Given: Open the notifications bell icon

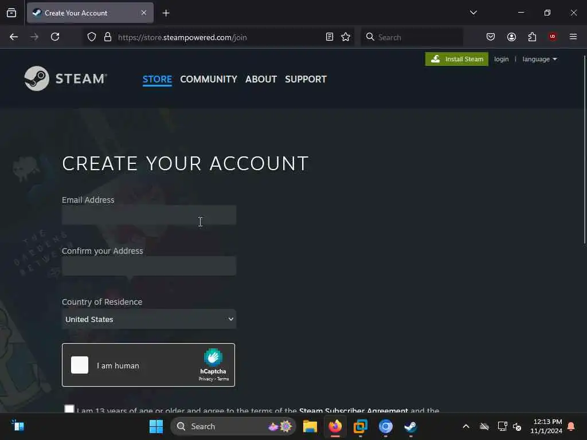Looking at the screenshot, I should pos(572,426).
